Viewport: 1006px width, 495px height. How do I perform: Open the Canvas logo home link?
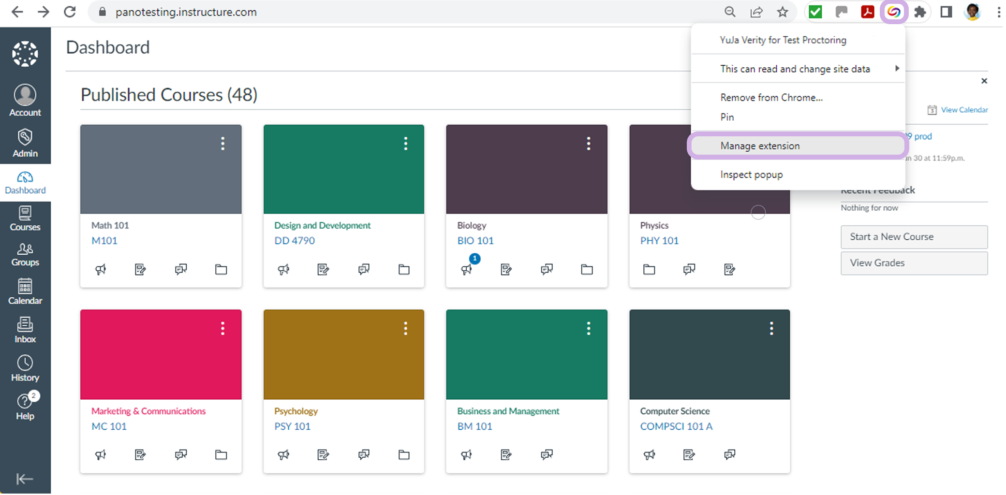pyautogui.click(x=25, y=54)
